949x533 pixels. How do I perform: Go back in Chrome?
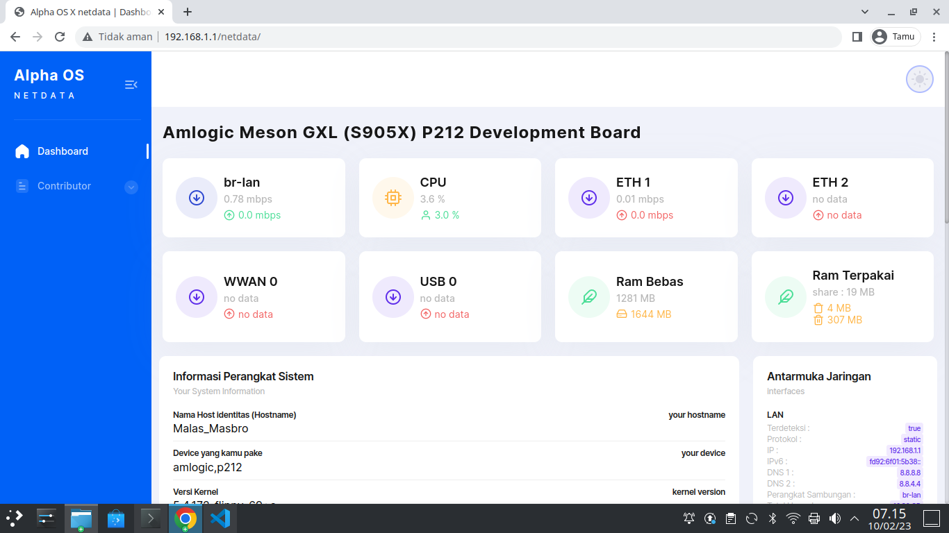pos(15,37)
